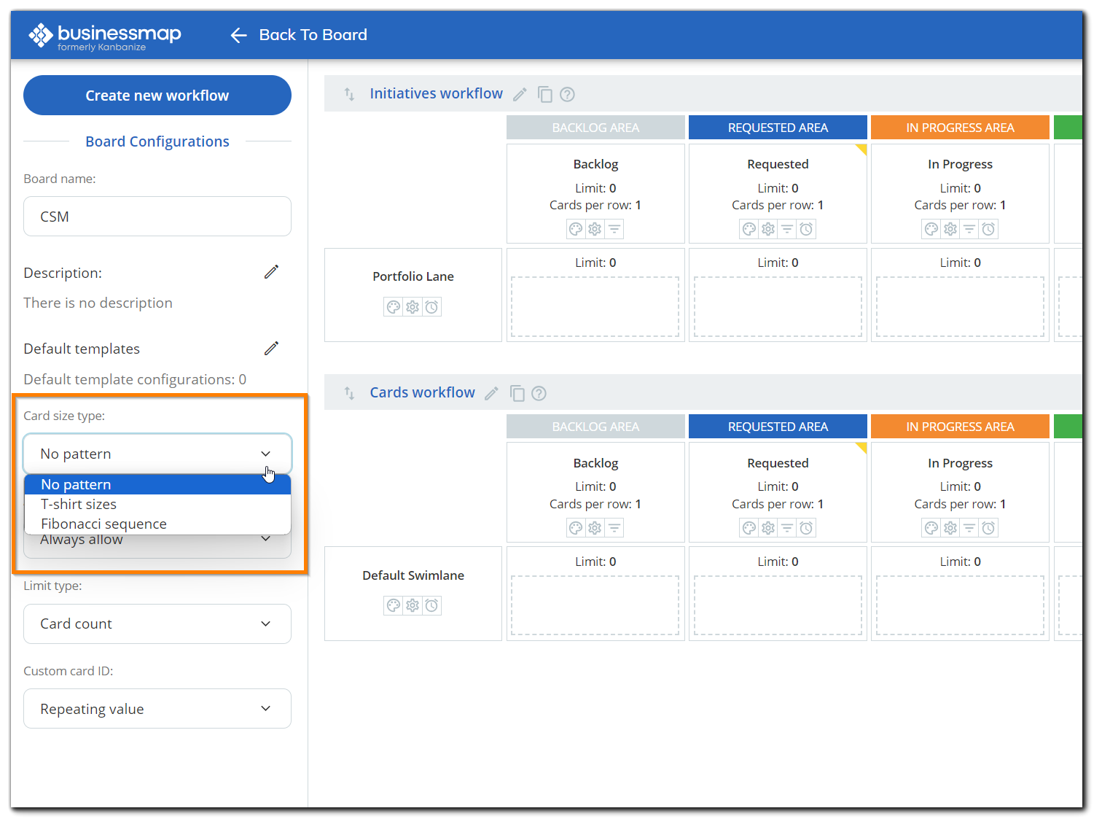Collapse the Card size type dropdown

pos(265,454)
